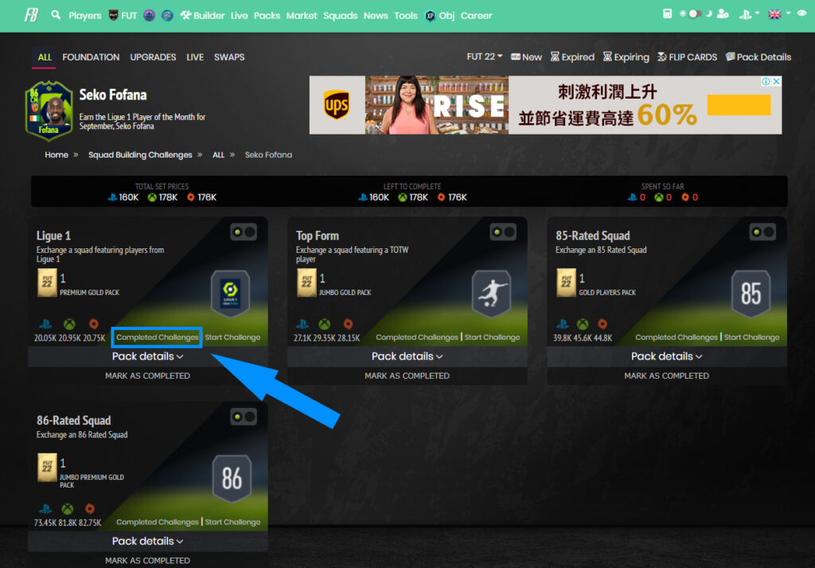Open the search magnifier in the top bar
The image size is (815, 568).
(56, 15)
